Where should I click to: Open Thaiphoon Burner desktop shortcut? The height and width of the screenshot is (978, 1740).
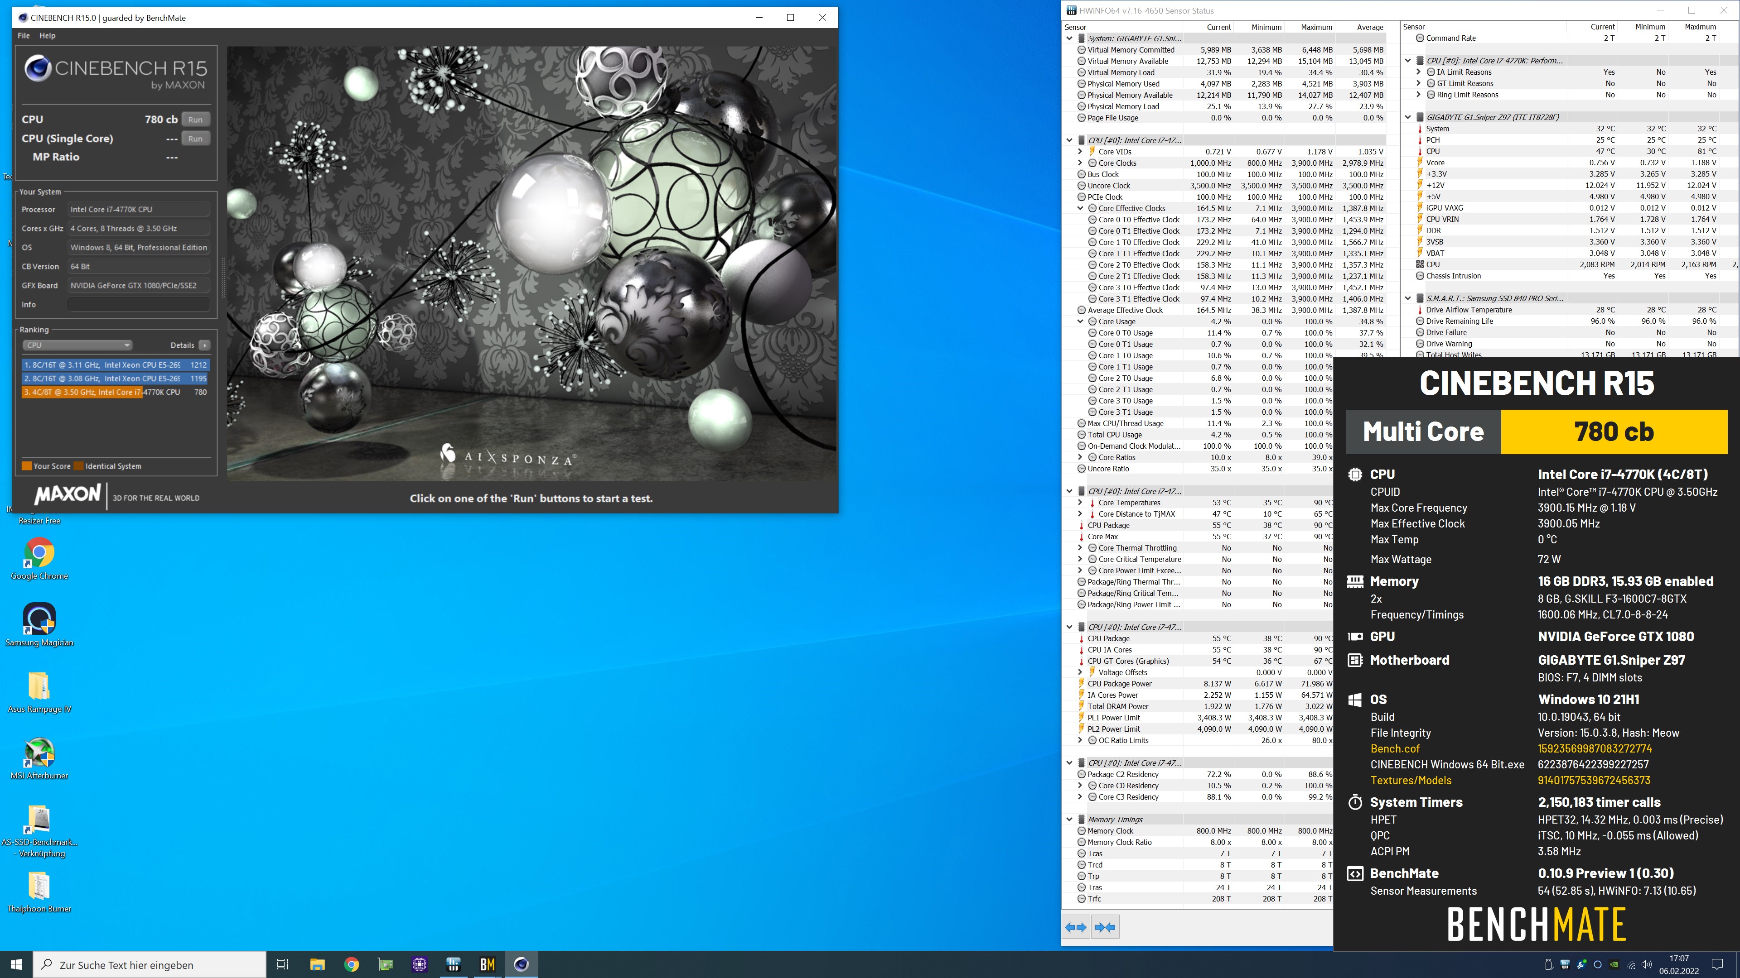coord(39,892)
